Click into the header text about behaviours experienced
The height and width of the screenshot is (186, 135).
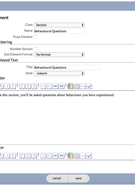[x=57, y=95]
